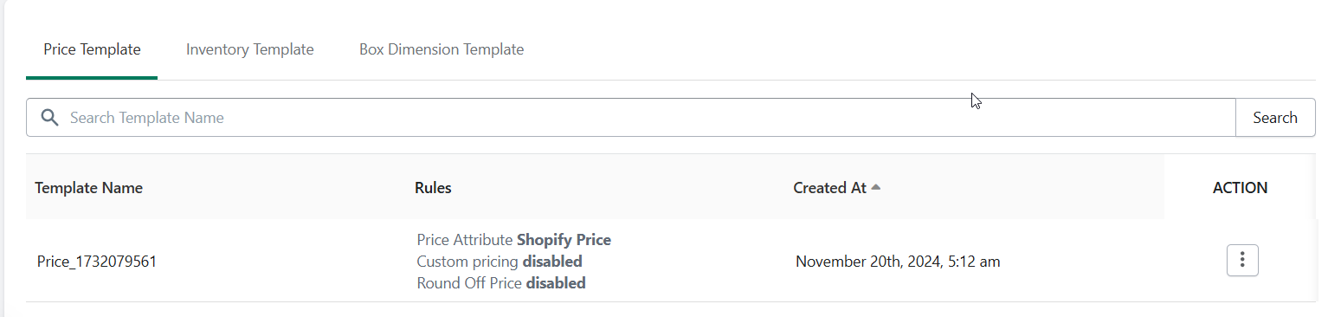Click the ACTION column header
Screen dimensions: 1328x317
coord(1240,188)
